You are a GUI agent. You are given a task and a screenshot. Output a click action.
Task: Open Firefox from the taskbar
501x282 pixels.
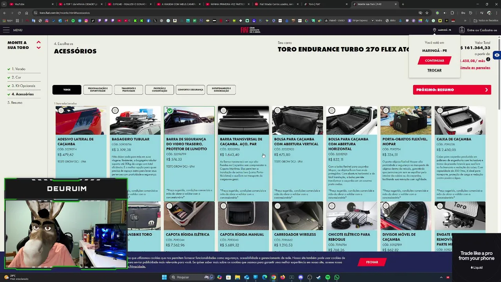click(283, 277)
